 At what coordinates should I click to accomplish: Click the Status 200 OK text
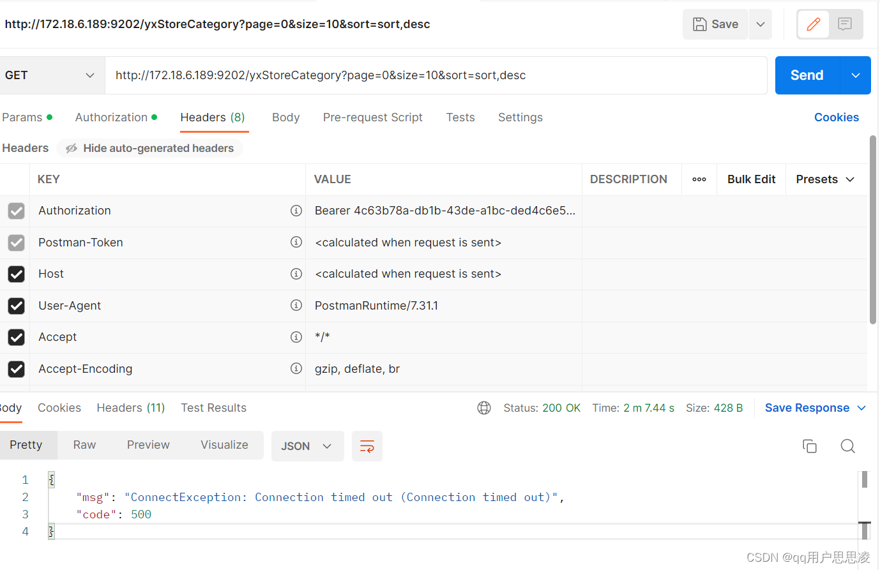542,408
